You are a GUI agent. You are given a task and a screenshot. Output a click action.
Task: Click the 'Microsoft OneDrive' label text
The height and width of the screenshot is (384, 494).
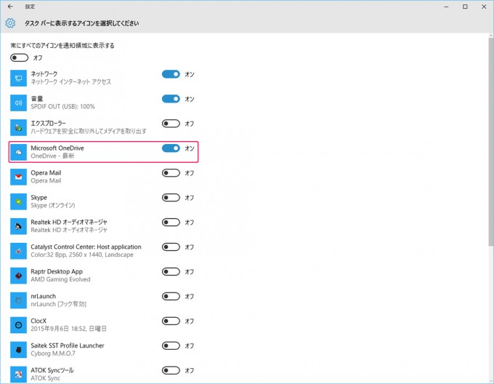(57, 148)
